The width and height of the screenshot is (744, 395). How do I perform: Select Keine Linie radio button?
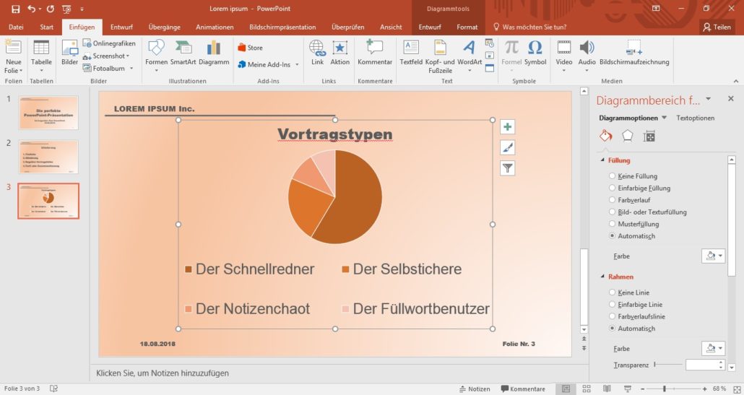(x=612, y=292)
